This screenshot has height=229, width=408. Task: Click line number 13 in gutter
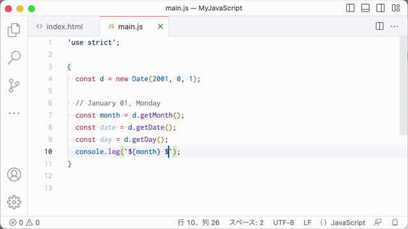pos(48,188)
